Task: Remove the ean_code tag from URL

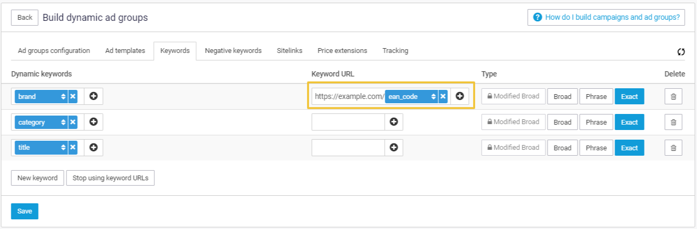Action: [x=443, y=97]
